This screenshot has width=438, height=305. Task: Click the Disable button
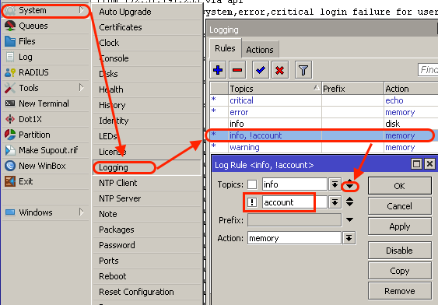[x=399, y=251]
